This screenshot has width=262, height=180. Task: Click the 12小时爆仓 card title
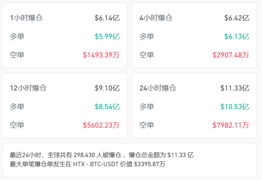point(28,88)
